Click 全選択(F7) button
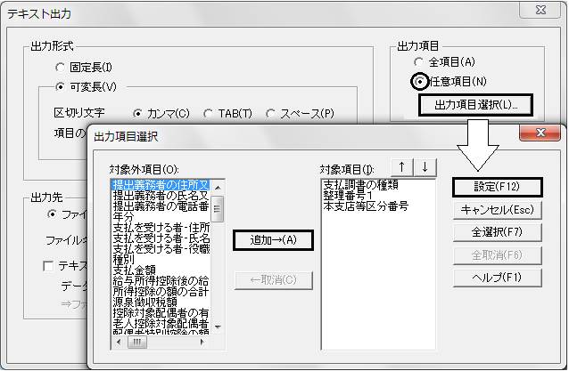The width and height of the screenshot is (569, 371). (x=497, y=232)
